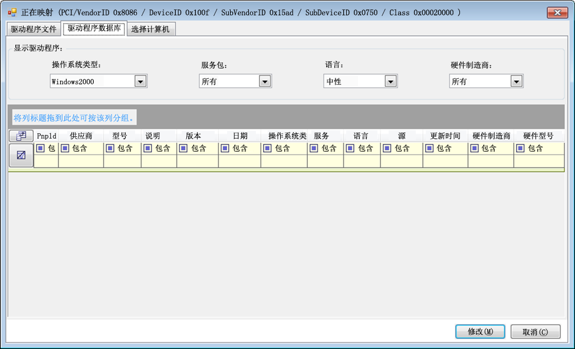Click the filter operator icon in the 日期 column

point(225,149)
